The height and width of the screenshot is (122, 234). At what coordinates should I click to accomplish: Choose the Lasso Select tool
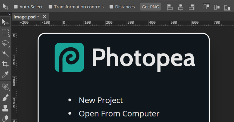click(x=5, y=43)
